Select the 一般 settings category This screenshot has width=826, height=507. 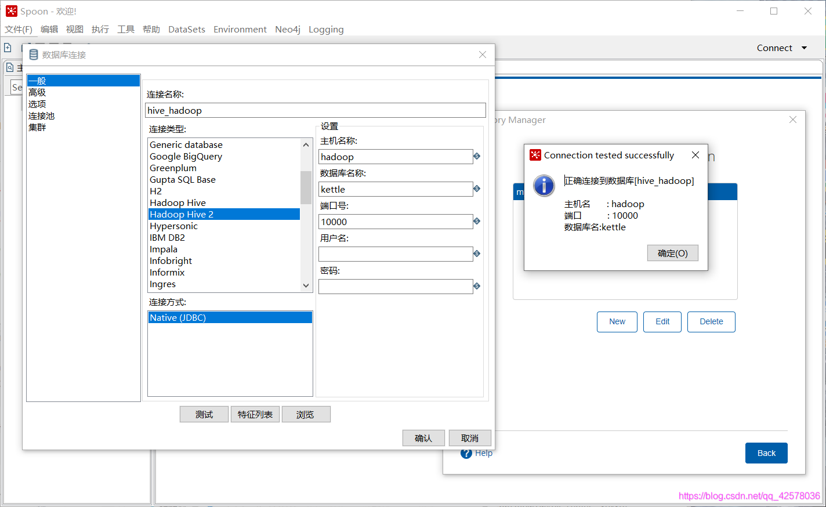(84, 81)
